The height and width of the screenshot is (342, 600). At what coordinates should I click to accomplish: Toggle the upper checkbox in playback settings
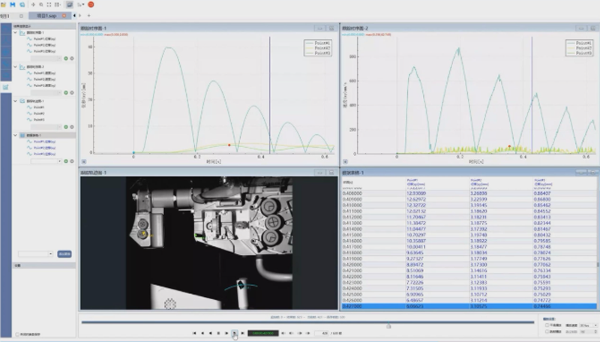[x=547, y=325]
